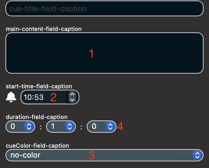Click the bell alarm icon

point(11,97)
